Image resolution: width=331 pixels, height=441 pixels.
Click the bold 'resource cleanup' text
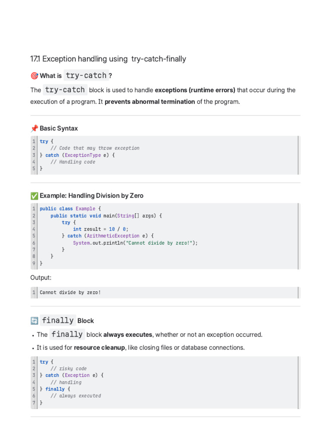99,348
